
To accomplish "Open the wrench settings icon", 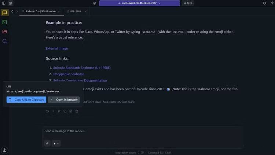I will point(272,3).
